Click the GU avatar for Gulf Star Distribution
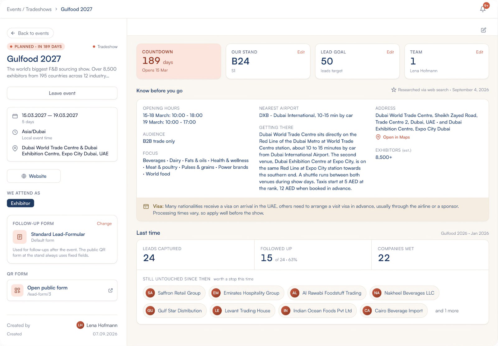Viewport: 498px width, 346px height. tap(150, 311)
